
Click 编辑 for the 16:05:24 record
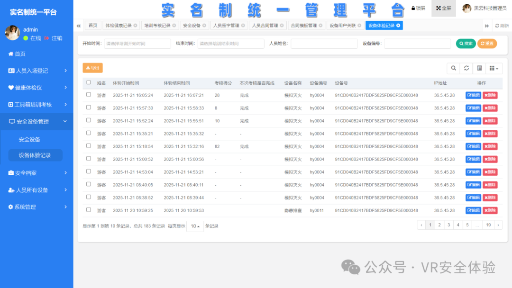pos(473,95)
